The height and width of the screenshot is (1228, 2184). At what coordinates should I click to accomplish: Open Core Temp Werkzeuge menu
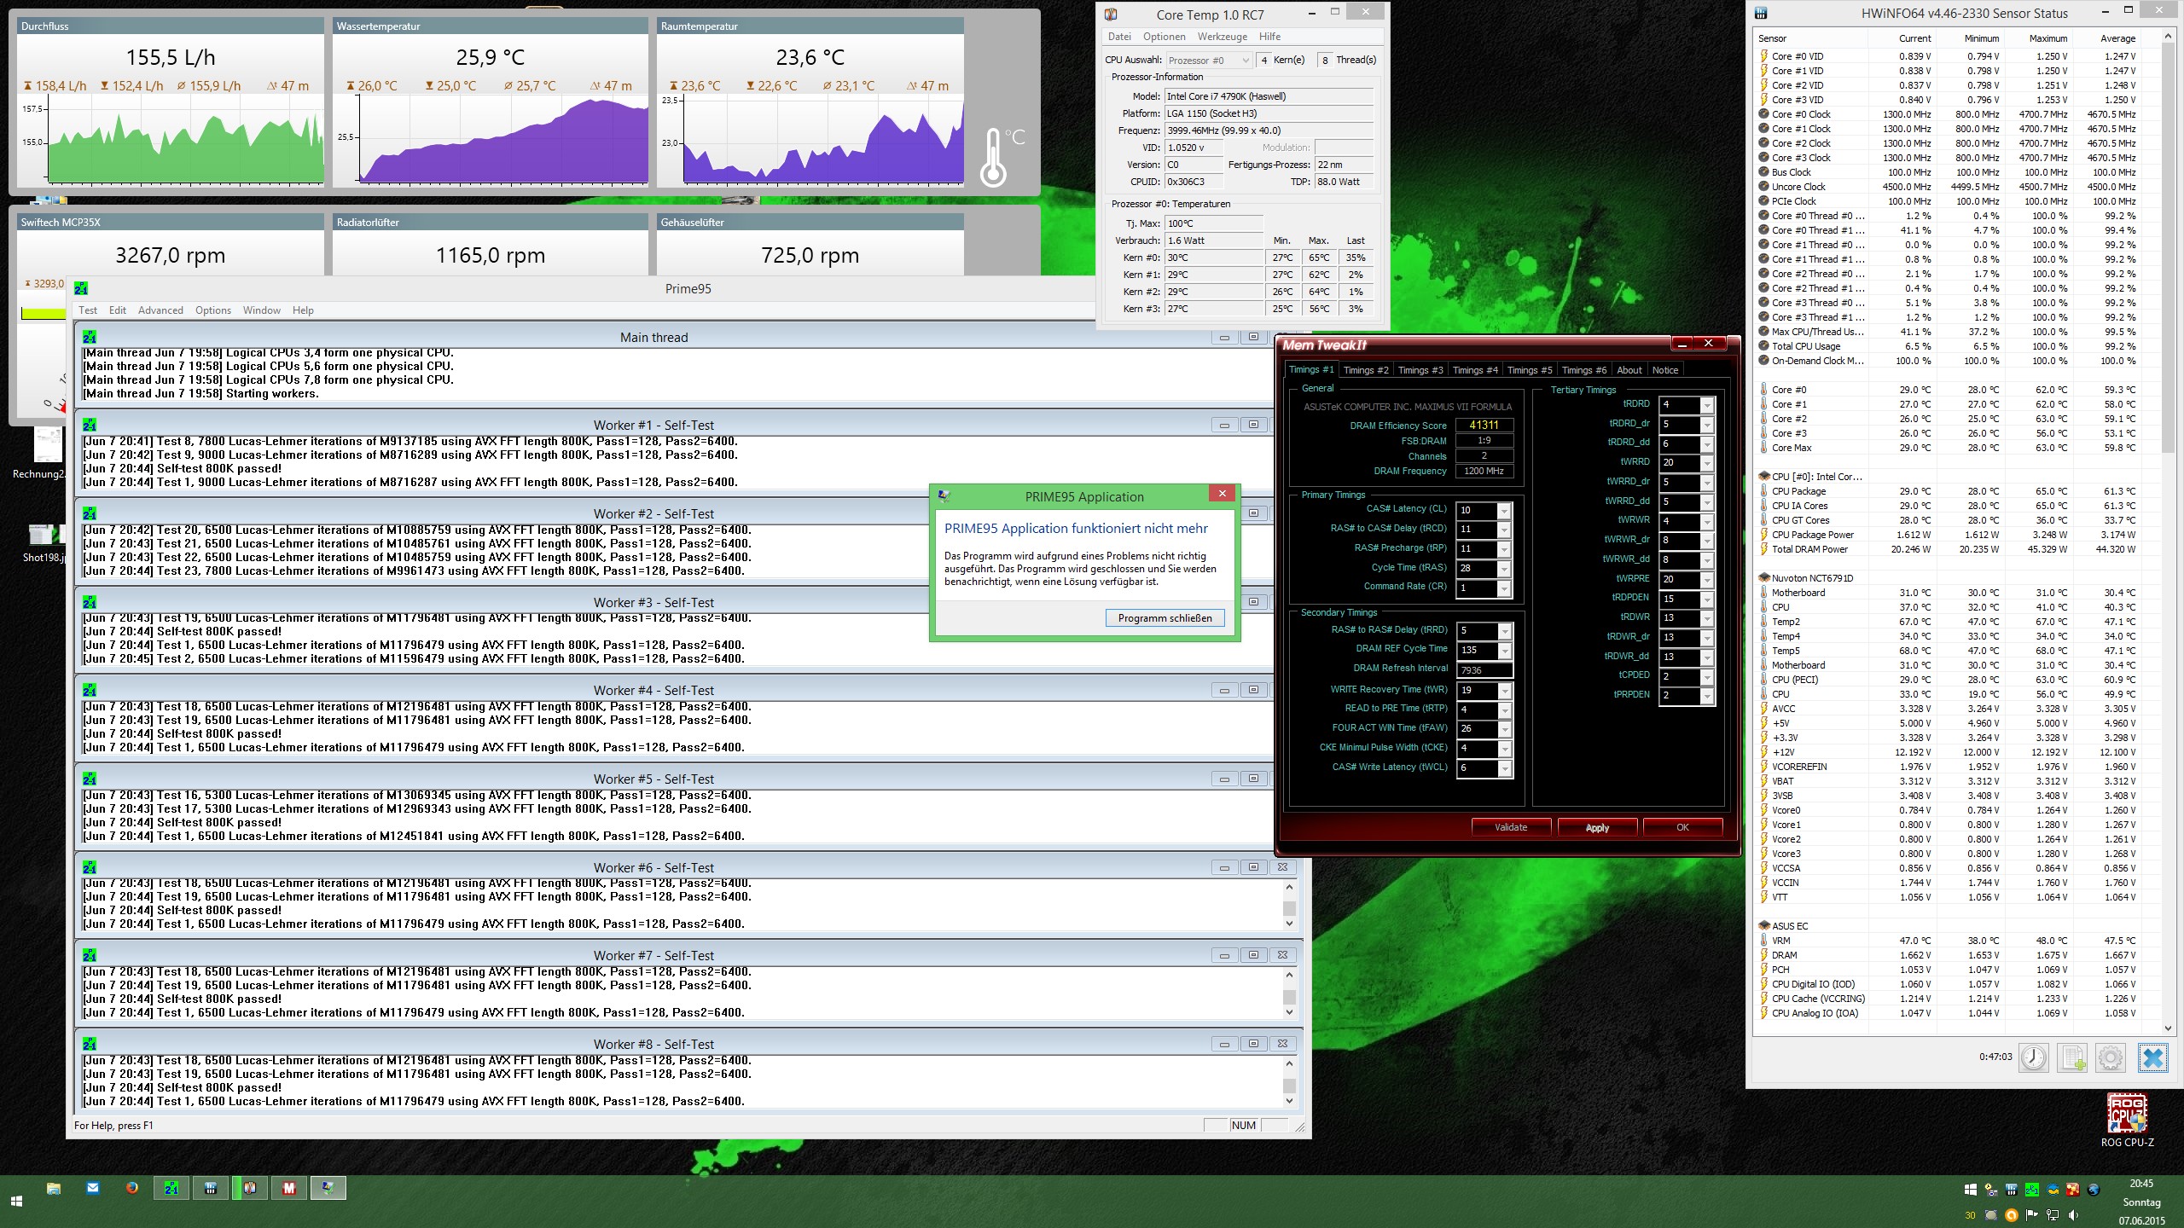pyautogui.click(x=1222, y=37)
